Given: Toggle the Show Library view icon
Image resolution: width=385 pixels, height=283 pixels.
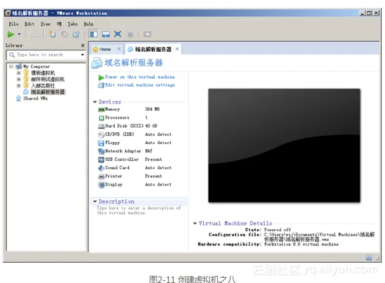Looking at the screenshot, I should (94, 34).
